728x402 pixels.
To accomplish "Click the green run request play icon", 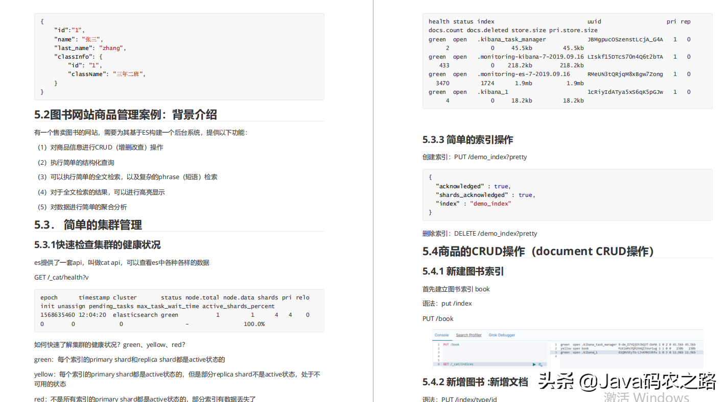I will (x=534, y=364).
